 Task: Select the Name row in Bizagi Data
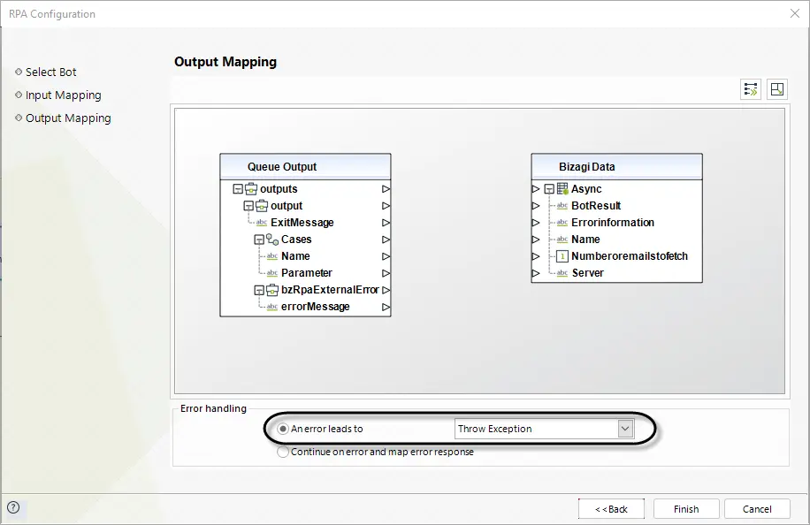pos(617,240)
